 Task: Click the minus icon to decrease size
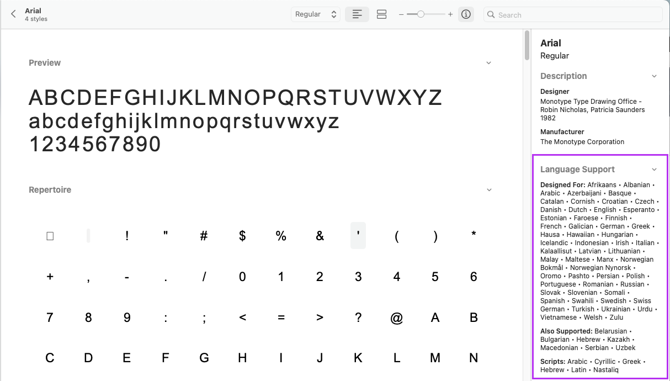401,14
